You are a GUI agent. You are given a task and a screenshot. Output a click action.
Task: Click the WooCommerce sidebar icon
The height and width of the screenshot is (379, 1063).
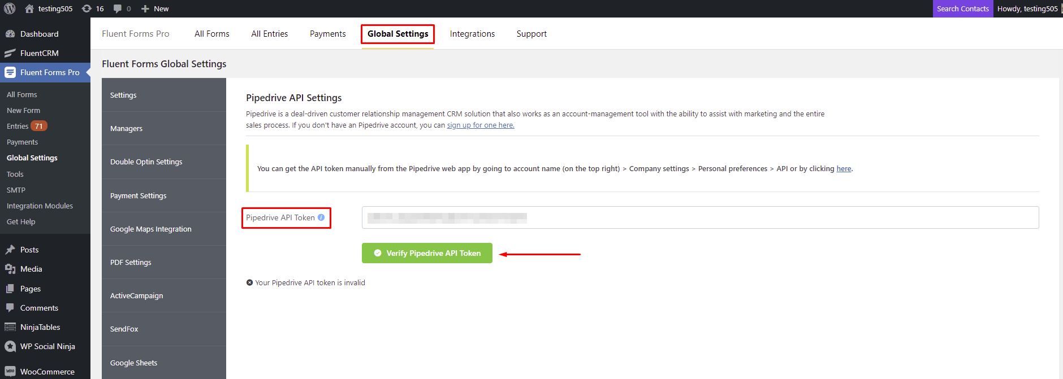(x=10, y=372)
